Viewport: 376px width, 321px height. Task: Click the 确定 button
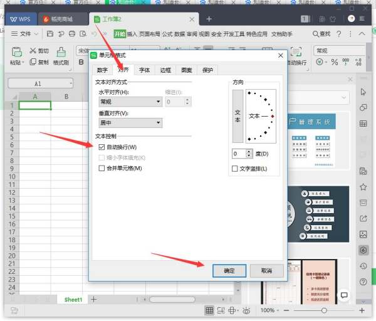[x=229, y=271]
